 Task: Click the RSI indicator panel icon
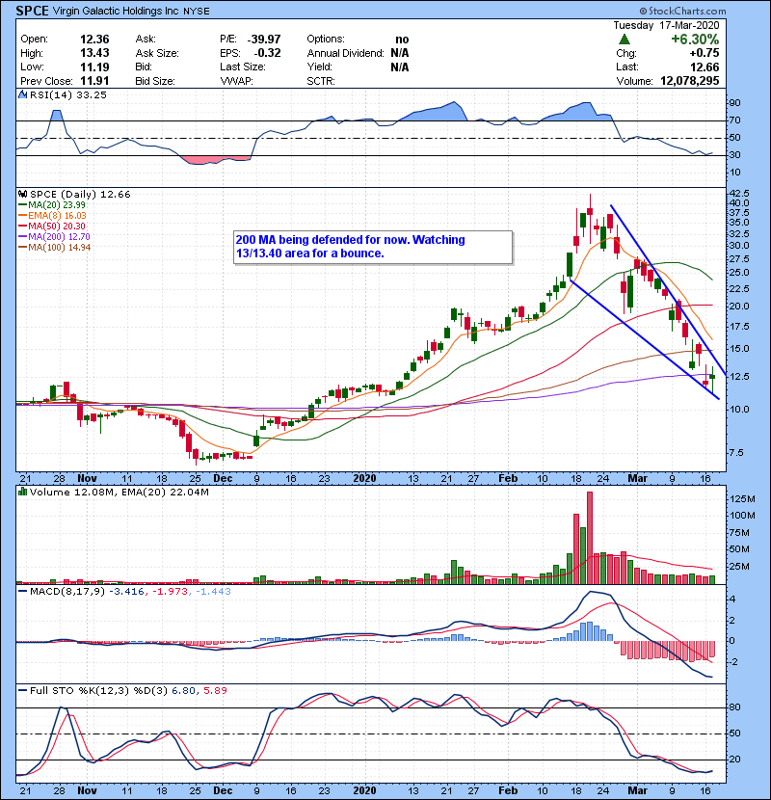22,94
